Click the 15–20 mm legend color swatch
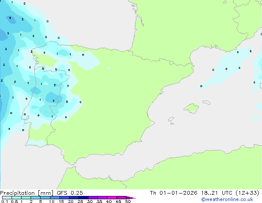The image size is (262, 203). (x=64, y=198)
